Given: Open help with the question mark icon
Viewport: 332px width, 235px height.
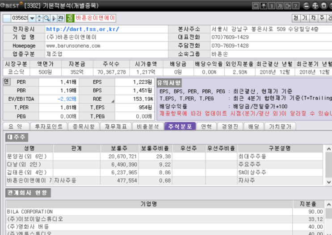Looking at the screenshot, I should [x=296, y=6].
